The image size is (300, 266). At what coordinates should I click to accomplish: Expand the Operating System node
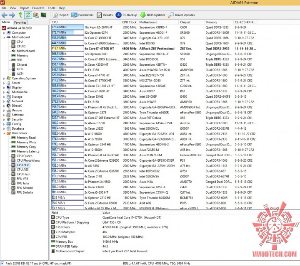[x=4, y=79]
